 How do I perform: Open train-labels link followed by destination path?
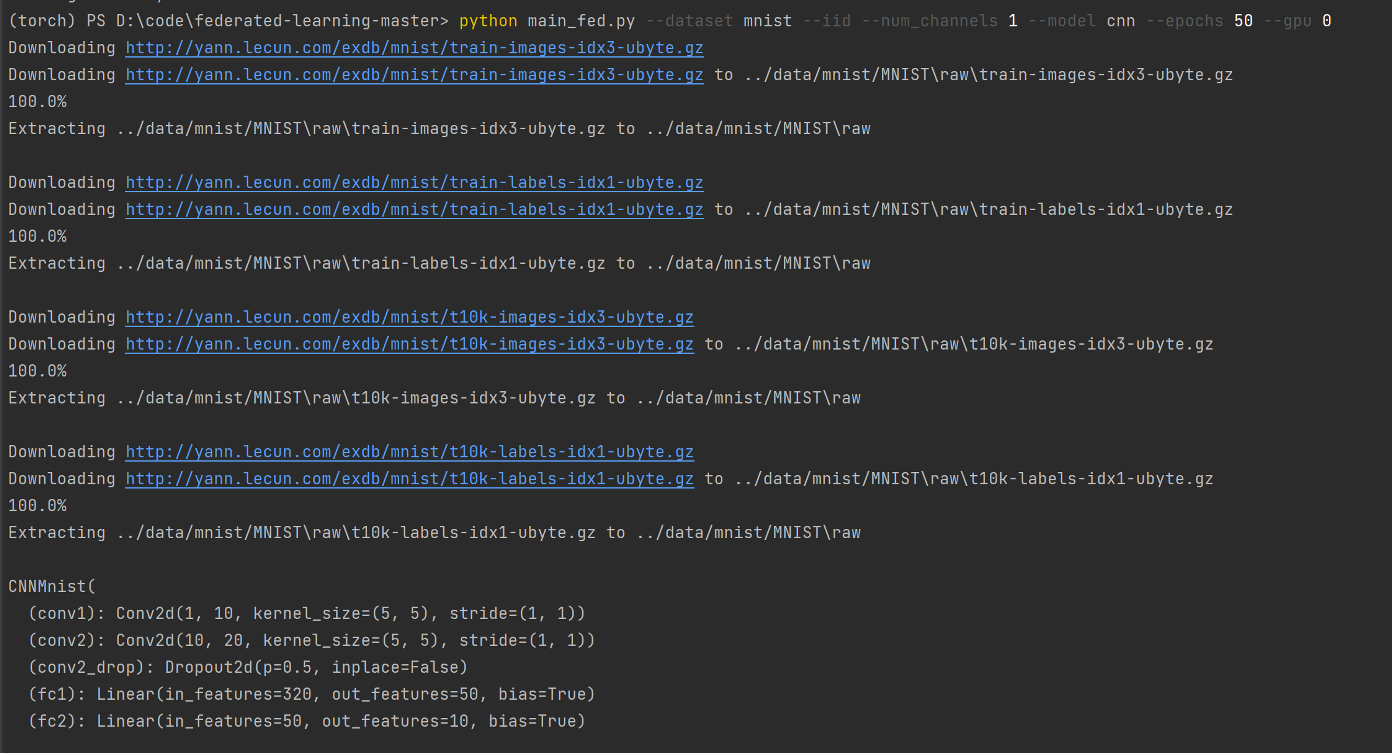[414, 209]
